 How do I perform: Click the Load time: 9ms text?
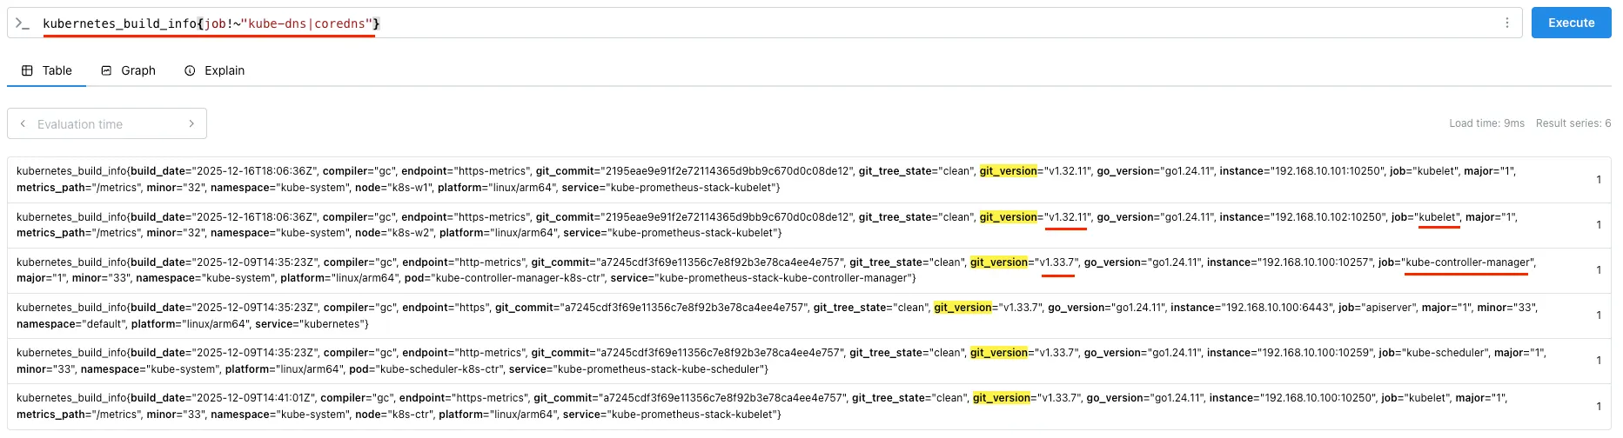pos(1486,123)
